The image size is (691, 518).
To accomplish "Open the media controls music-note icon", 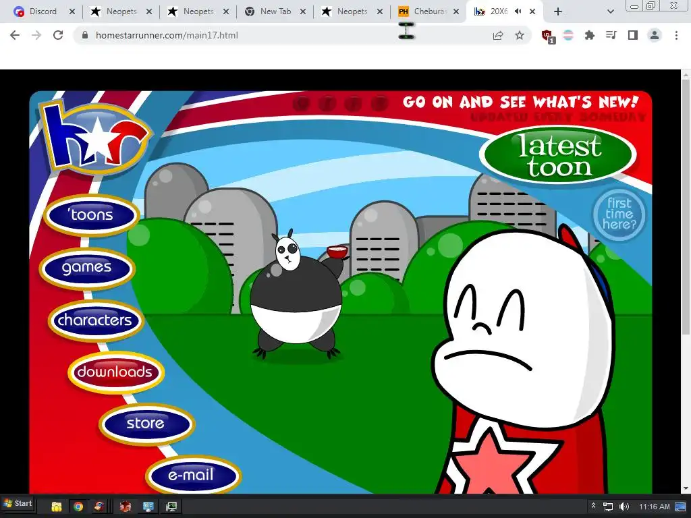I will coord(611,35).
